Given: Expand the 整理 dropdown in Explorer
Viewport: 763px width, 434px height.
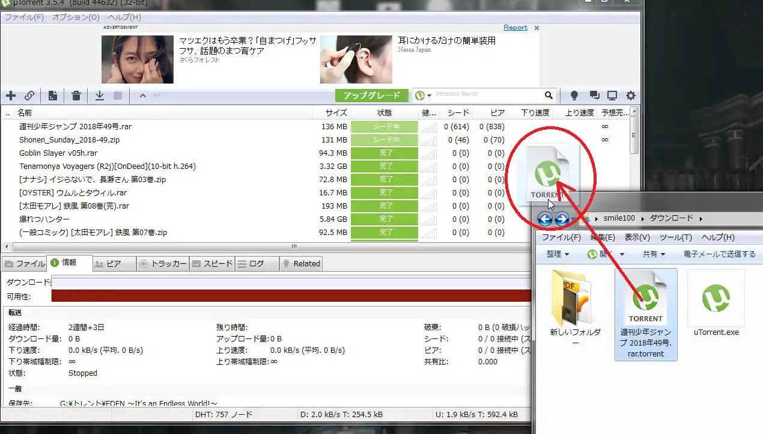Looking at the screenshot, I should coord(558,254).
